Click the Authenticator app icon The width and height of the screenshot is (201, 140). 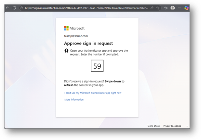tap(67, 51)
